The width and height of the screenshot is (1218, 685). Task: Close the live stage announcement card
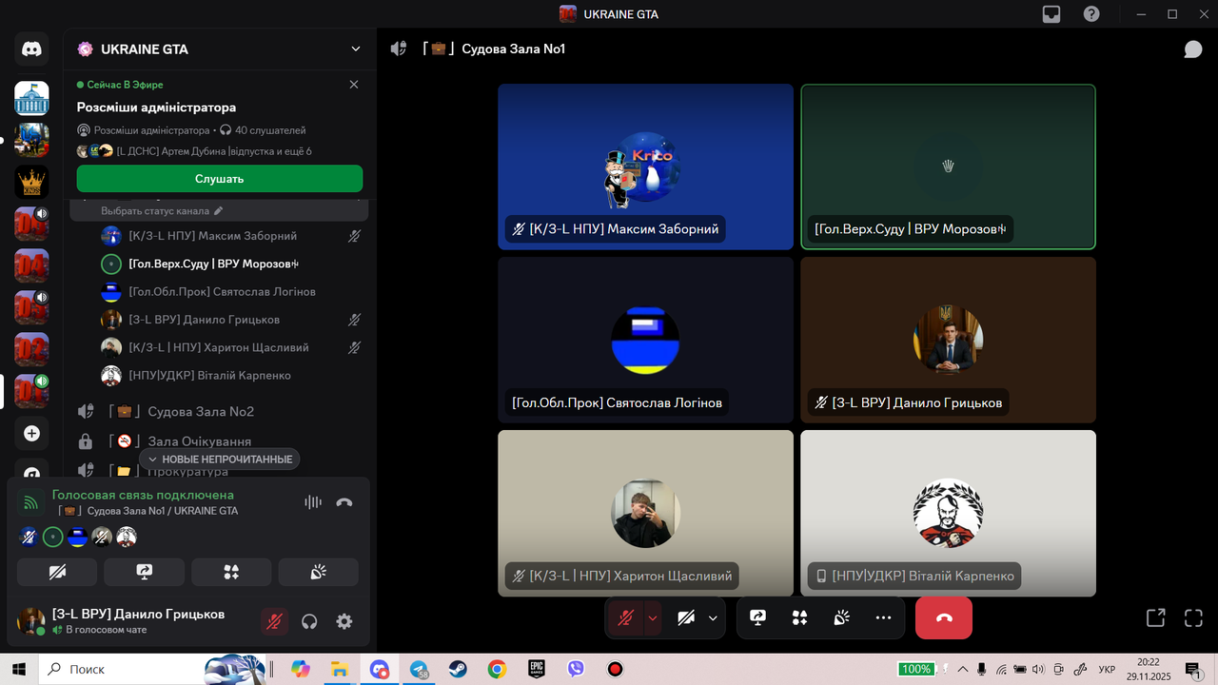(354, 85)
